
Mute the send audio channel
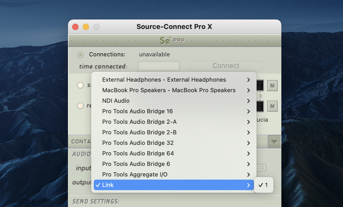(x=272, y=85)
